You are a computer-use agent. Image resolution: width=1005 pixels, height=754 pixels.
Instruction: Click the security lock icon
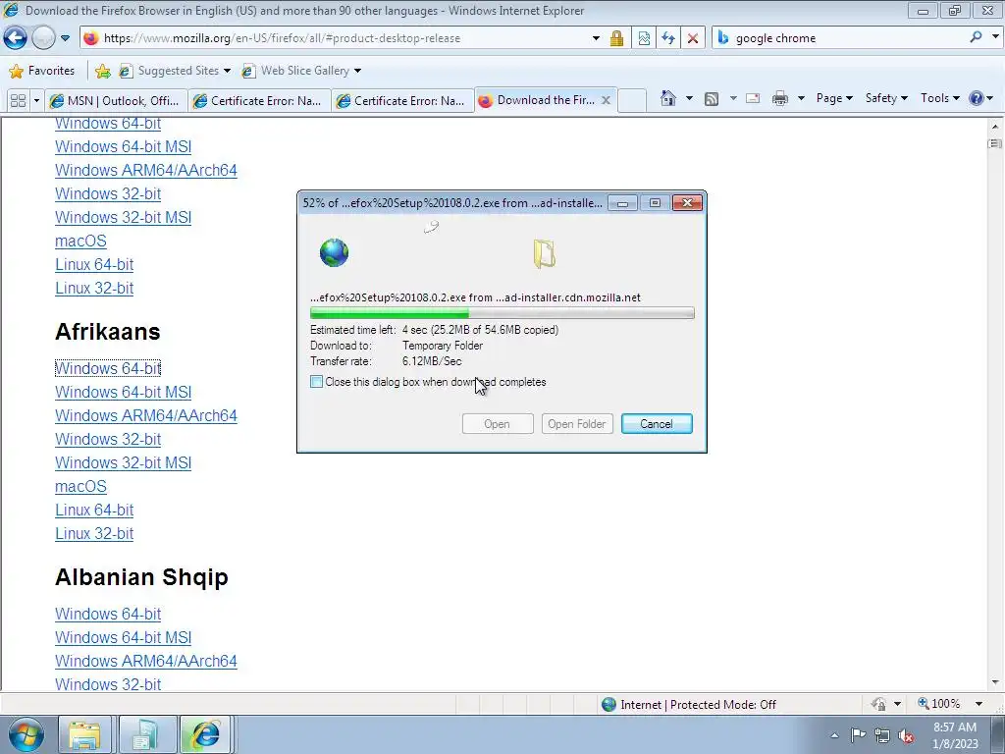pos(616,38)
